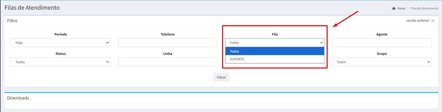Click the Fila field label
Screen dimensions: 442x112
[x=275, y=34]
